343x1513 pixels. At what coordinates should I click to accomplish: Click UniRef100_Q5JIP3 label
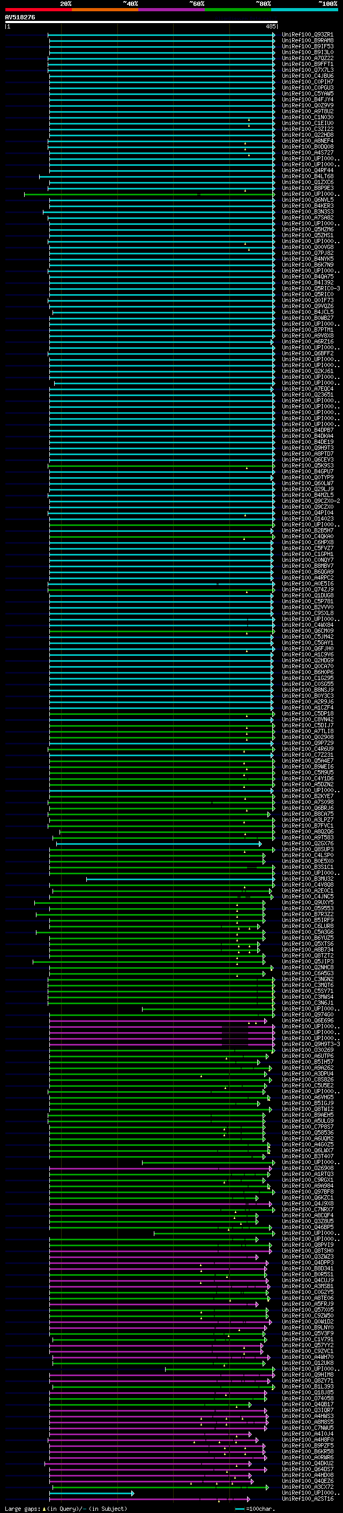coord(307,962)
